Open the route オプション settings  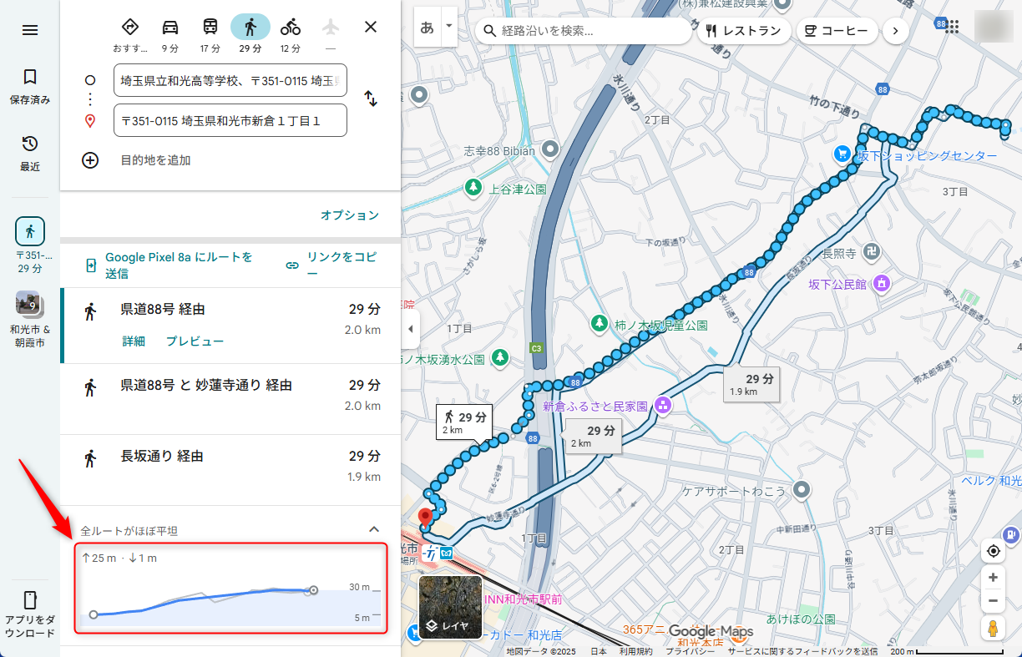pyautogui.click(x=350, y=215)
